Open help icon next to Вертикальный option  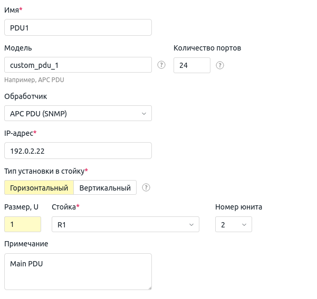click(x=146, y=187)
